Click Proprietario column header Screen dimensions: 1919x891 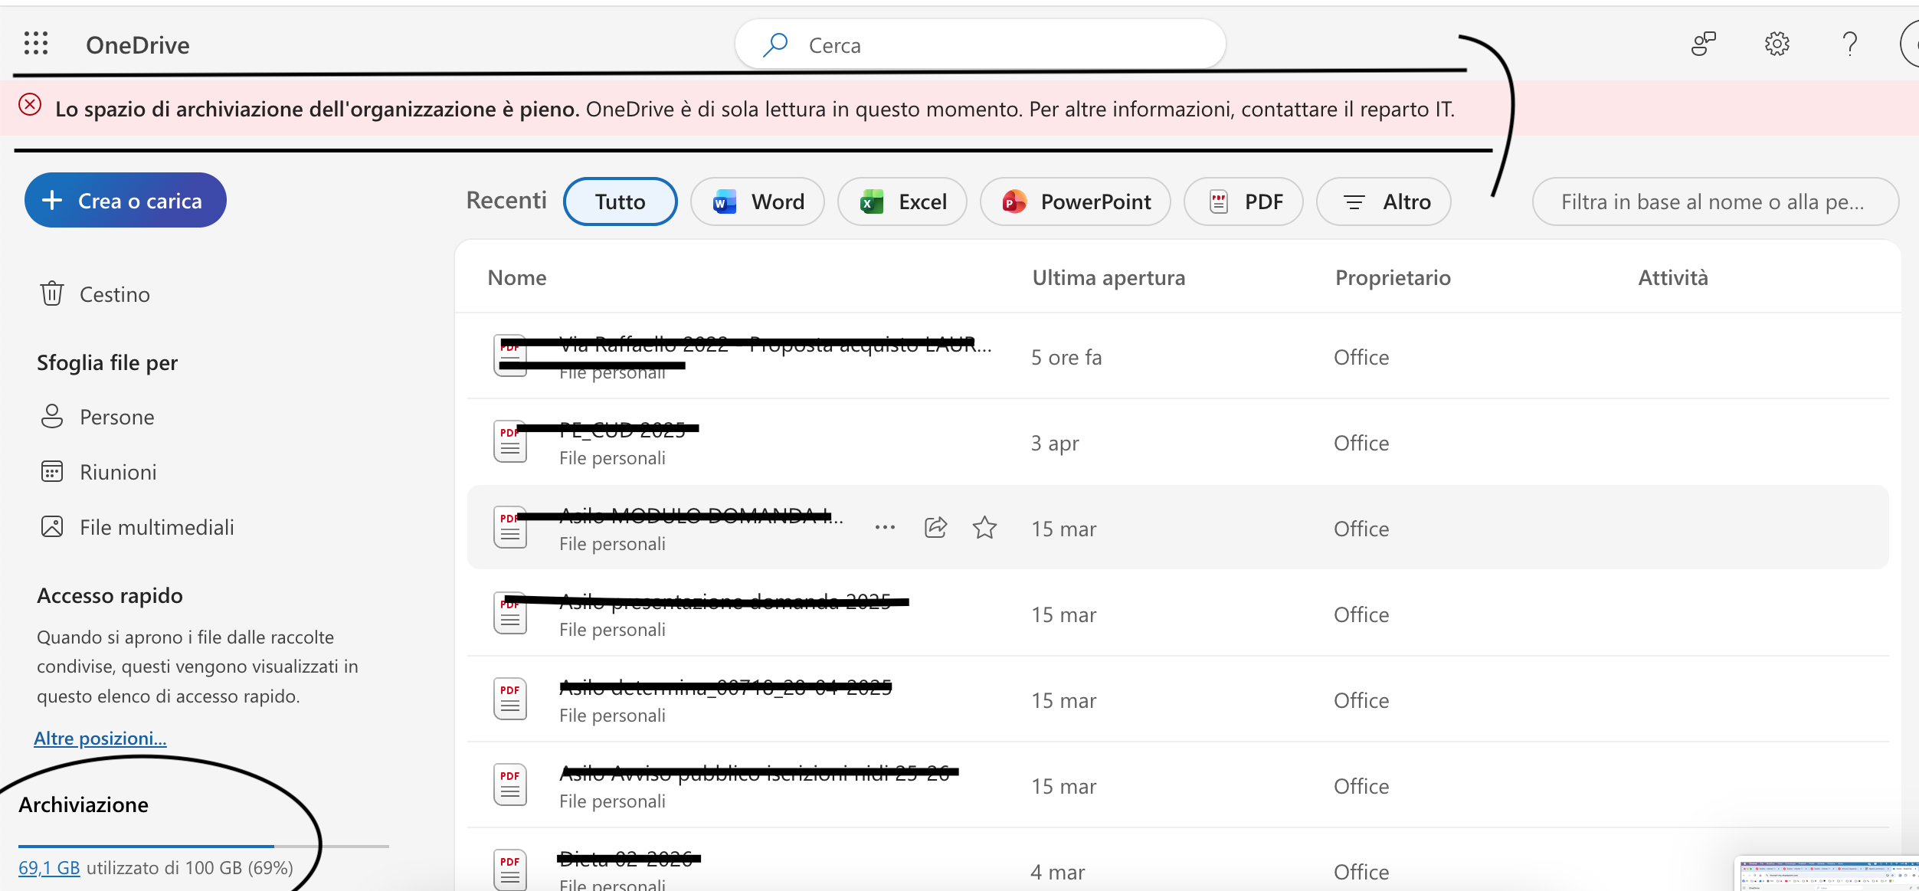coord(1393,277)
